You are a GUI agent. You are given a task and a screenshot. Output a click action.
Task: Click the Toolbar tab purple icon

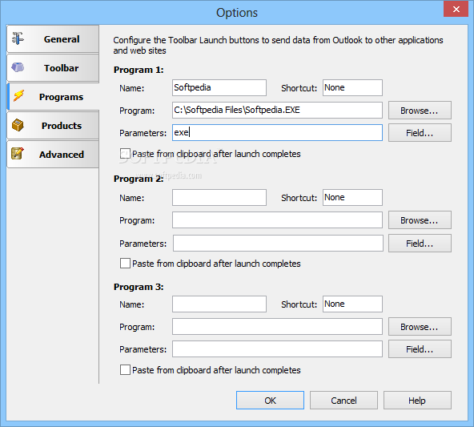[18, 67]
